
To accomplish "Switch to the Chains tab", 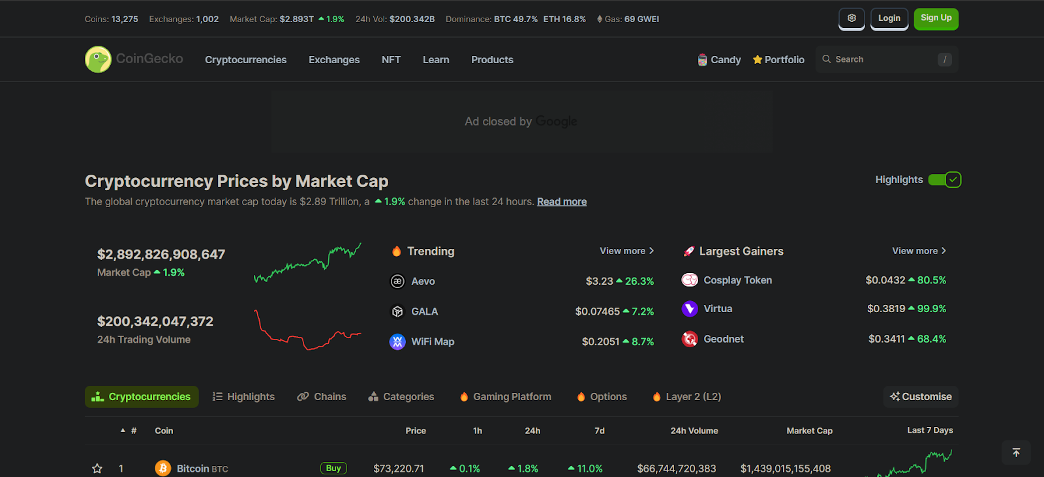I will [322, 396].
